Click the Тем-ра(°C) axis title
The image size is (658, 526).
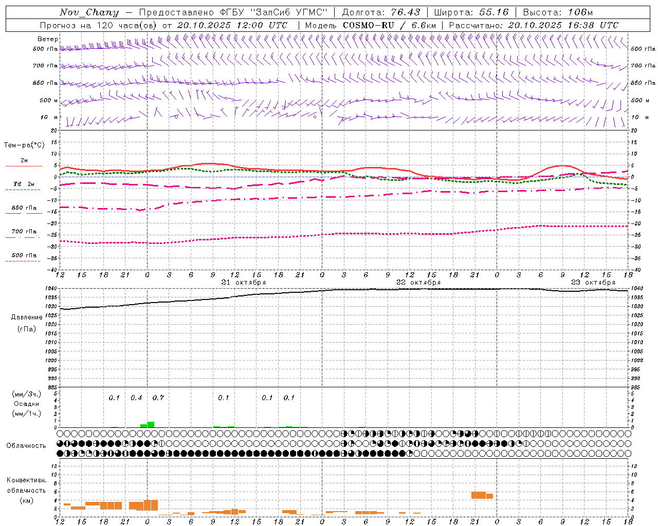[x=24, y=145]
